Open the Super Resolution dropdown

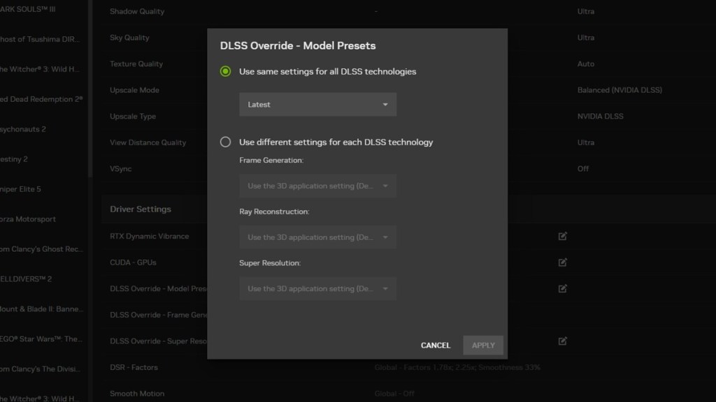coord(317,288)
